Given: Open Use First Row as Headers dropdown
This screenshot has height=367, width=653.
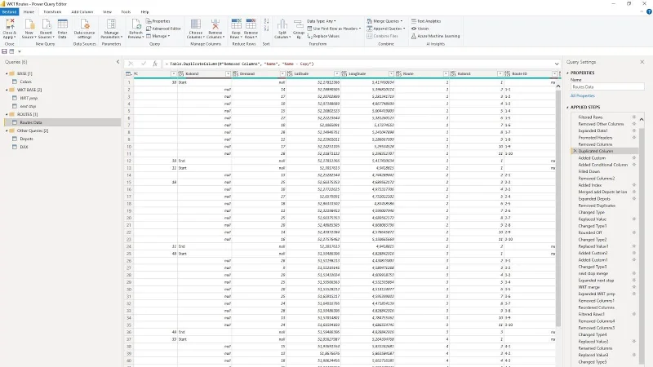Looking at the screenshot, I should (x=334, y=29).
